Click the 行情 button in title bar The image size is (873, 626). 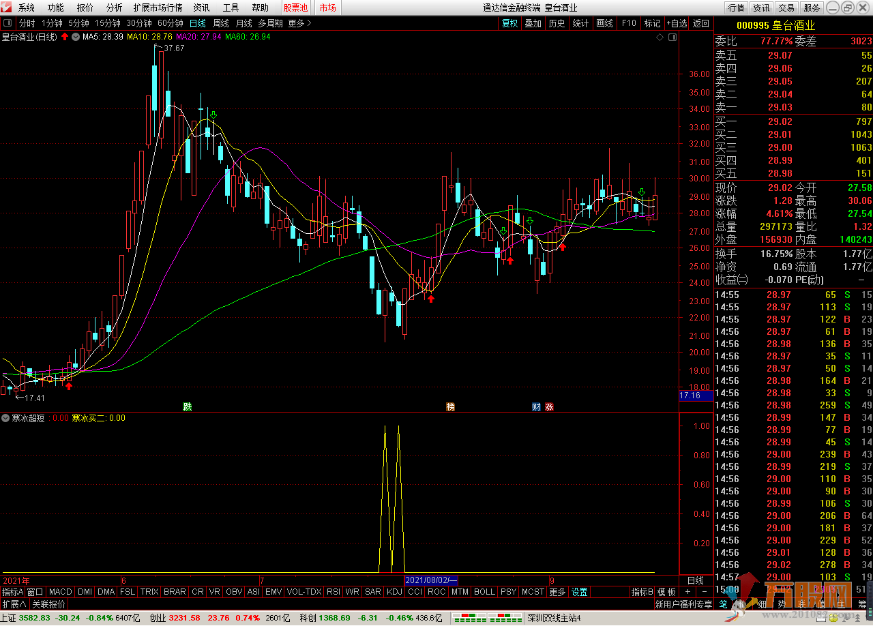(x=737, y=8)
